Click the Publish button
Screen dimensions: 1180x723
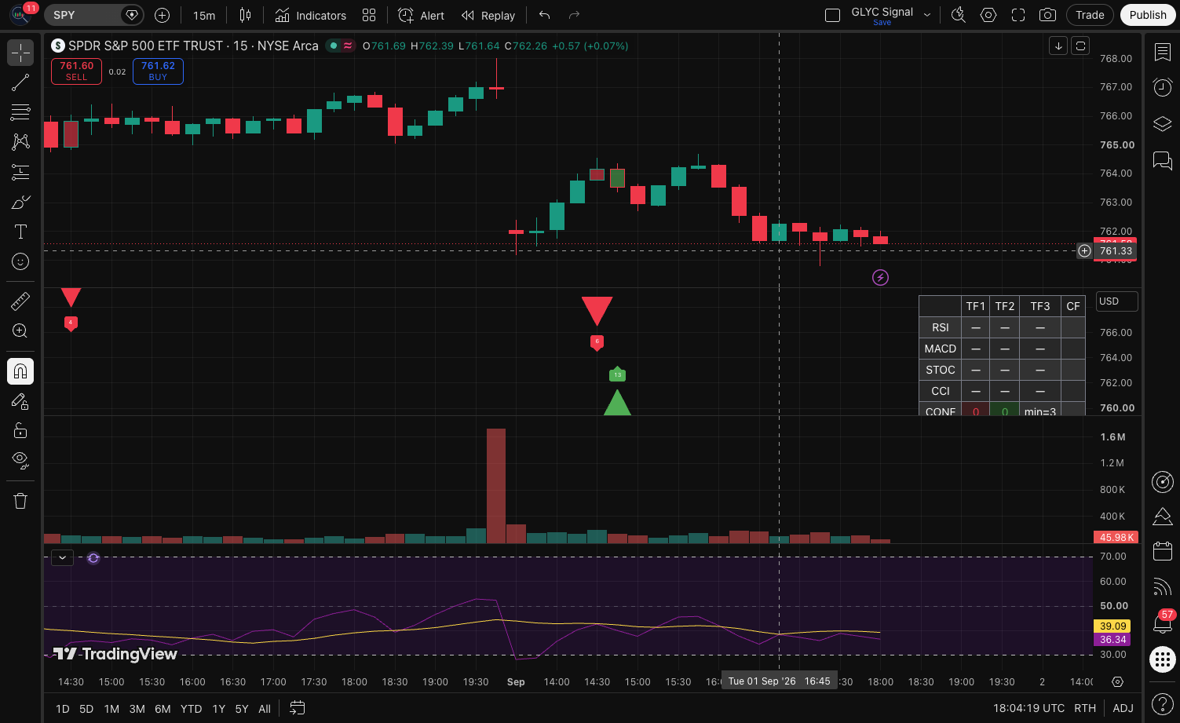click(x=1148, y=15)
